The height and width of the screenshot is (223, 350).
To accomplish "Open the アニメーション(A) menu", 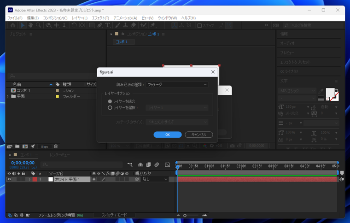I will [x=125, y=18].
